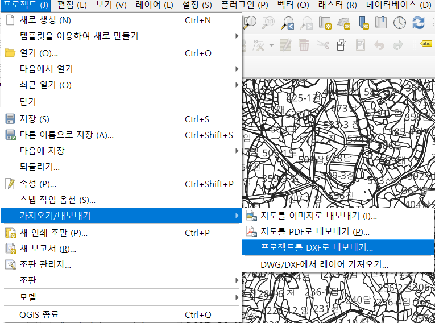Click the Copy Features icon

pos(342,45)
